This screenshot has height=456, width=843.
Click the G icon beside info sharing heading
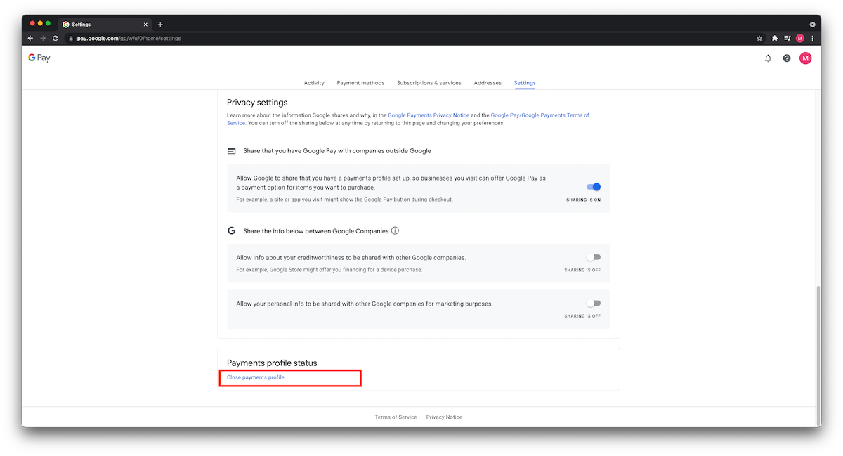coord(231,230)
